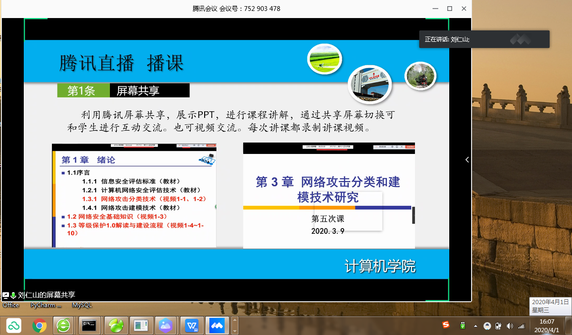The height and width of the screenshot is (335, 572).
Task: Click the green leaf app taskbar icon
Action: (x=116, y=325)
